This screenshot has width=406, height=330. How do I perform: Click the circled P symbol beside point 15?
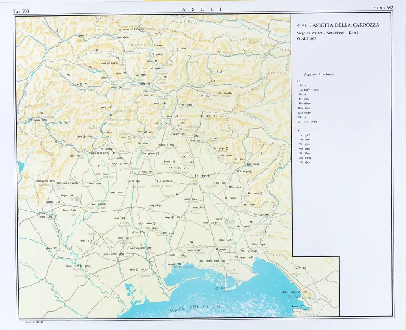point(221,72)
